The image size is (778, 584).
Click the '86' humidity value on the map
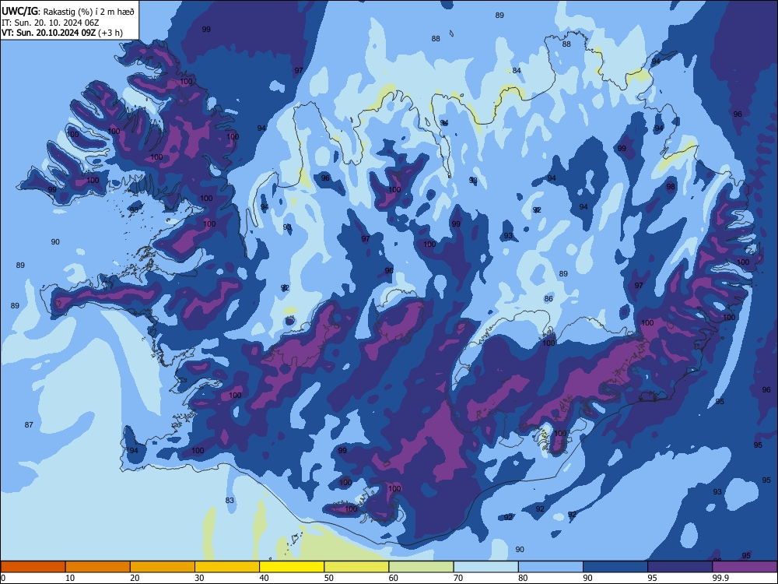[x=548, y=298]
